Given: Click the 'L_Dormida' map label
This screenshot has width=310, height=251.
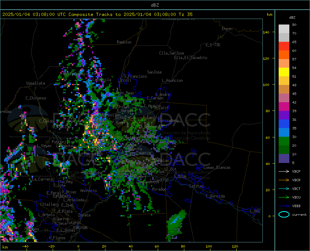Looking at the screenshot, I should [216, 196].
